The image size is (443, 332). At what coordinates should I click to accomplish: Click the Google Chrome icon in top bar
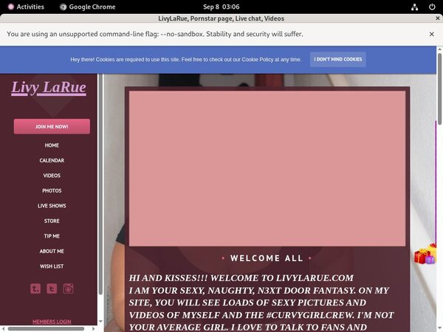tap(64, 7)
